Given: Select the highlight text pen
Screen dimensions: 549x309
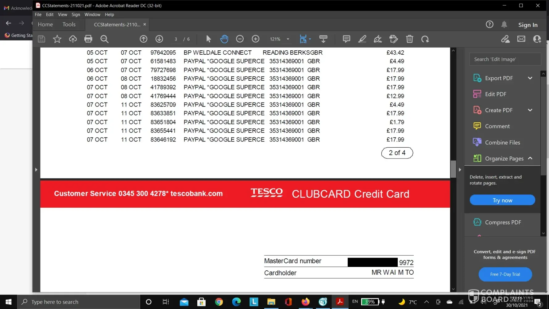Looking at the screenshot, I should [x=362, y=39].
